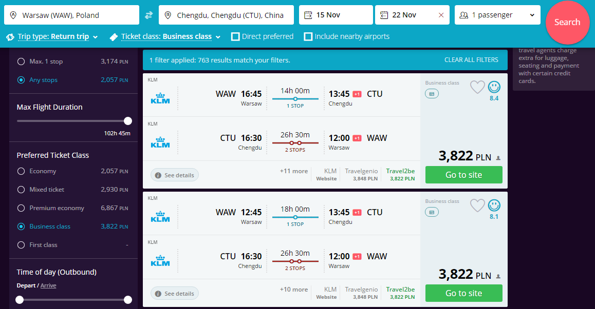
Task: Tick Include nearby airports checkbox
Action: (308, 37)
